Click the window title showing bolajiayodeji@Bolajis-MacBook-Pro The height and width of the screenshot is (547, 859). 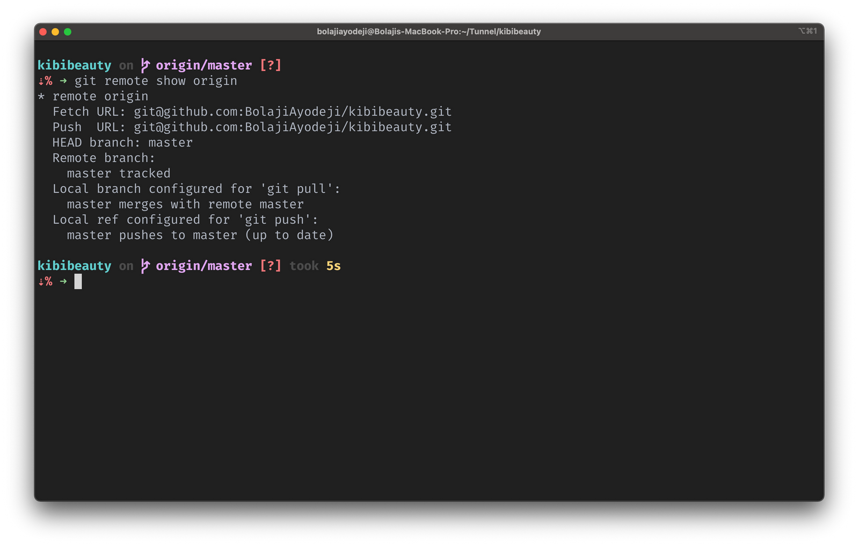429,31
